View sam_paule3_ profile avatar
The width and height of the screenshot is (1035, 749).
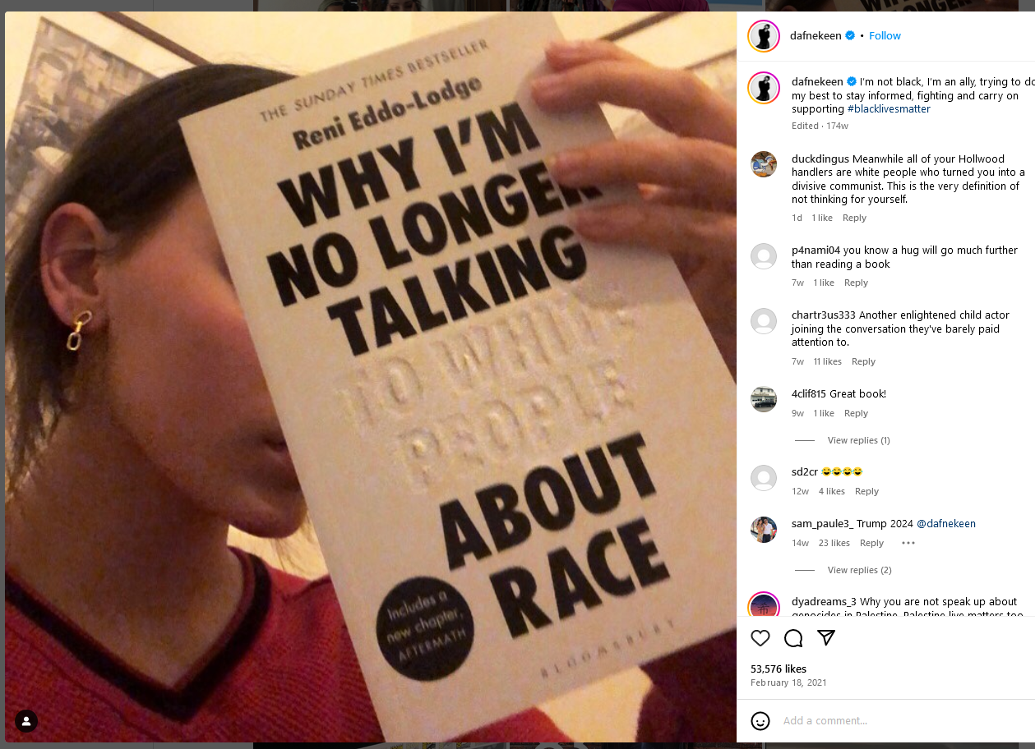tap(764, 530)
